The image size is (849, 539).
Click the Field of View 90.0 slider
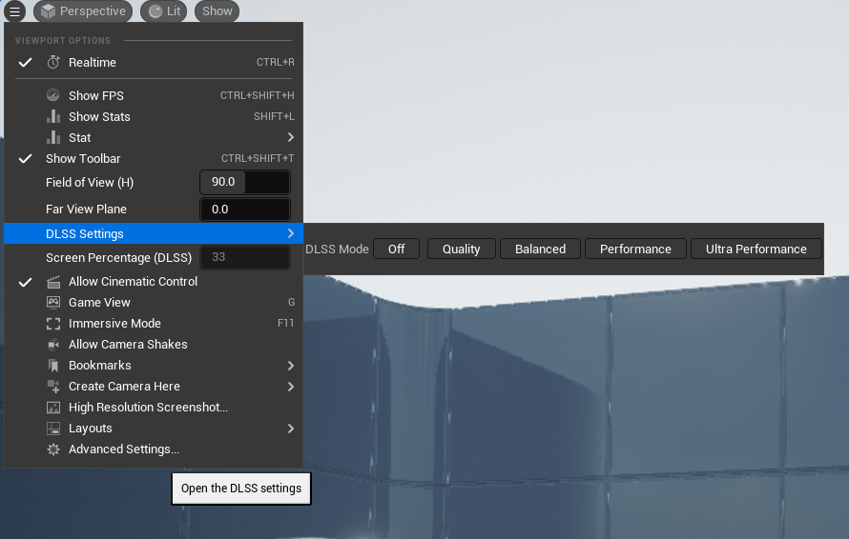click(x=245, y=182)
